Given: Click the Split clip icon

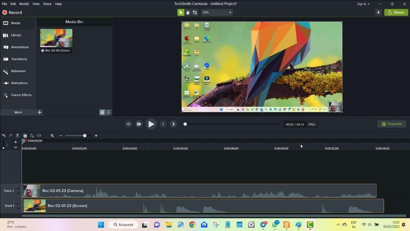Looking at the screenshot, I should click(39, 136).
